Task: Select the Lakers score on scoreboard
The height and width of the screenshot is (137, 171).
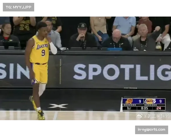Action: pos(160,101)
